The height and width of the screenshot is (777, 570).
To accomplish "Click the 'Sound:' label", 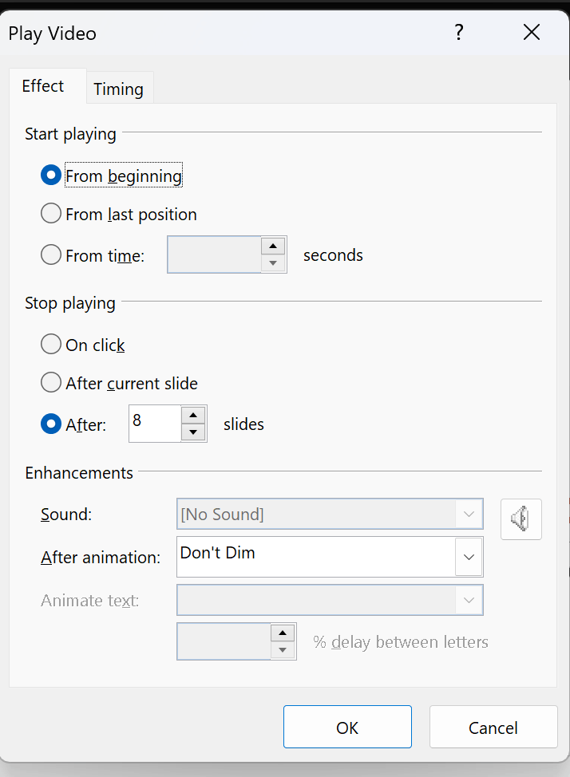I will click(66, 515).
